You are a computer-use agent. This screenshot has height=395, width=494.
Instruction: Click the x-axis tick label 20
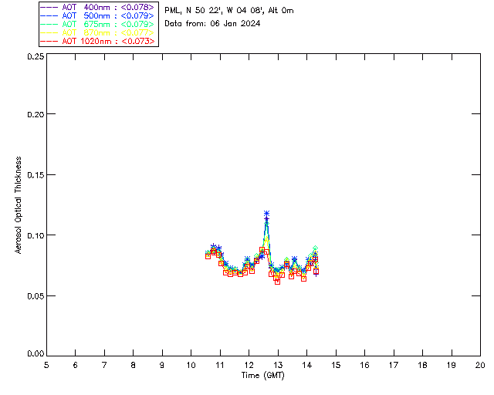tap(480, 365)
